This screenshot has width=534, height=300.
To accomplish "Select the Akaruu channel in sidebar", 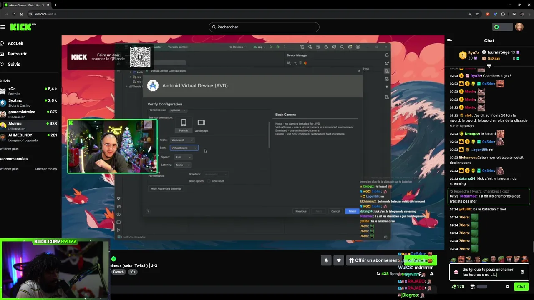I will pos(29,126).
